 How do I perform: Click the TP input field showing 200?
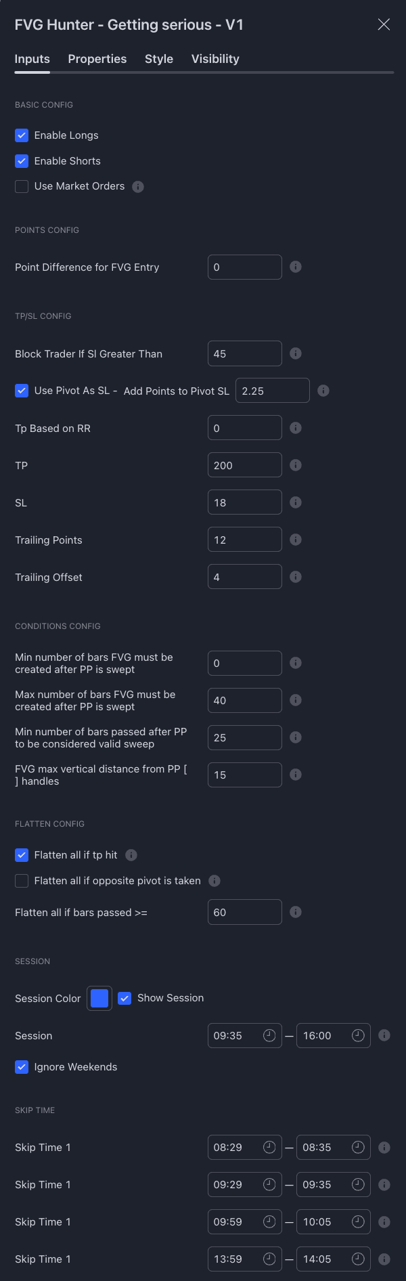[245, 465]
